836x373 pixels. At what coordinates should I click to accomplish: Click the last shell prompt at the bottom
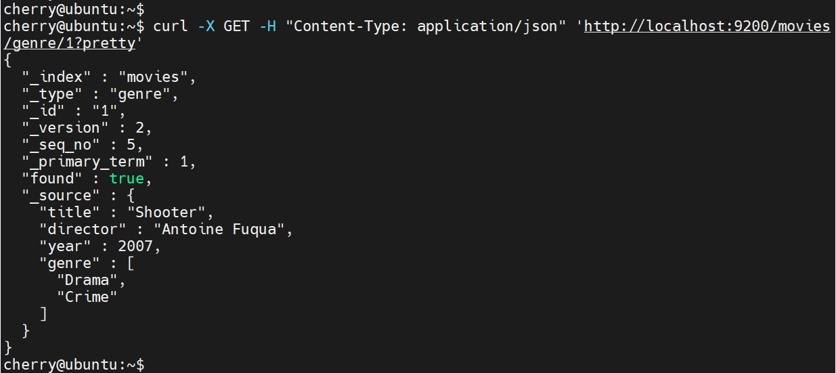pos(74,365)
